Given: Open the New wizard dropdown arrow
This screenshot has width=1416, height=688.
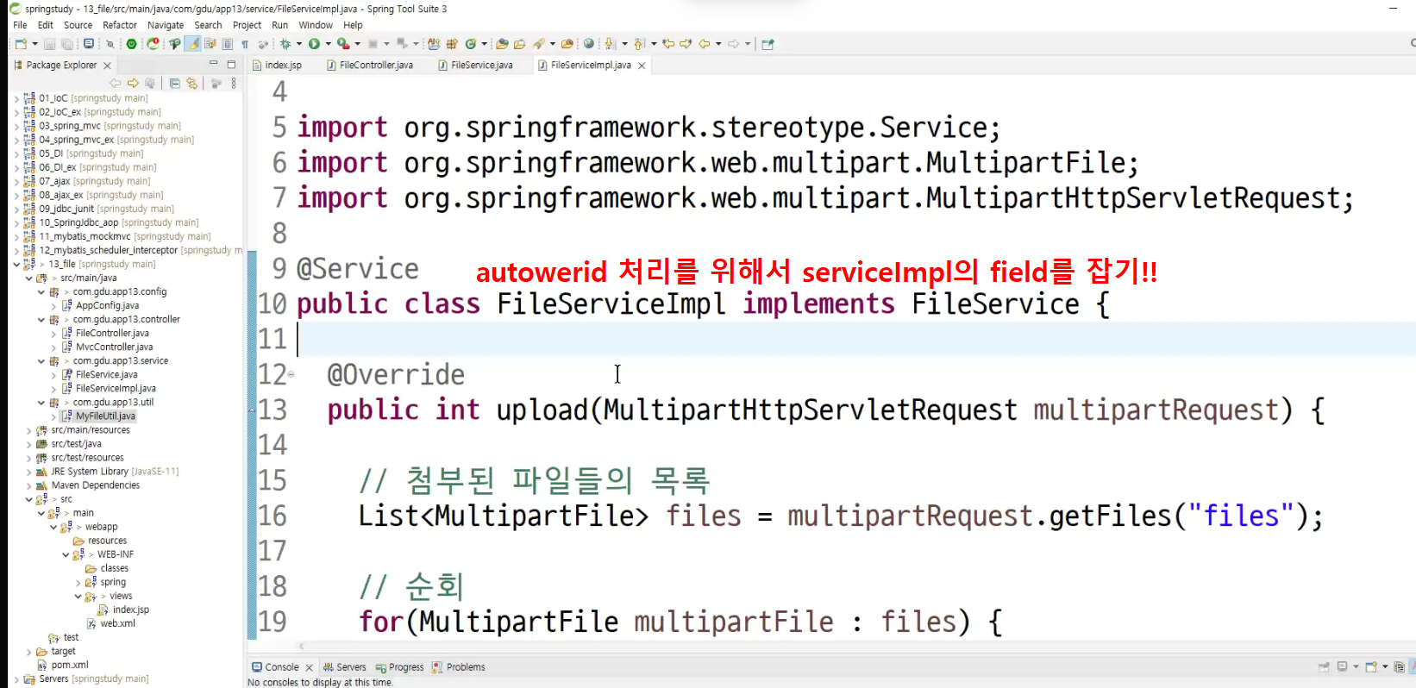Looking at the screenshot, I should pyautogui.click(x=34, y=44).
